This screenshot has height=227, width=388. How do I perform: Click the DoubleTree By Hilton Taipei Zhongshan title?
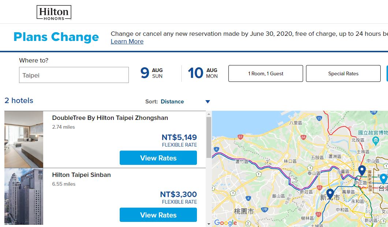tap(110, 118)
